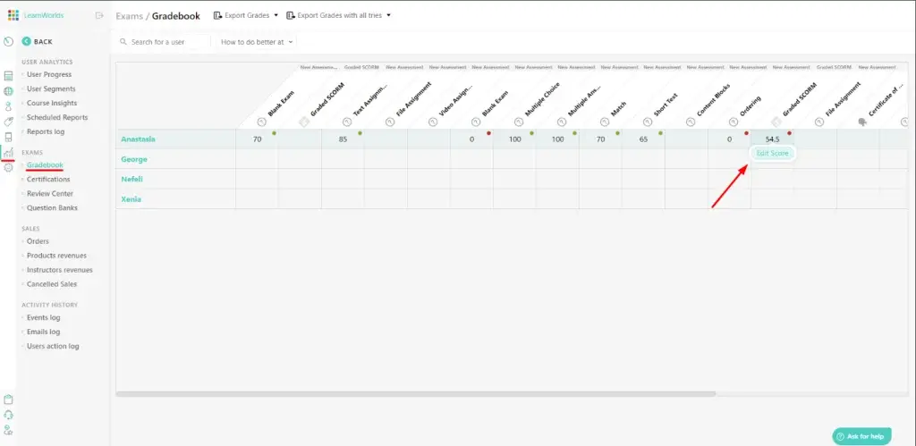Click Anastasia's 100 Multiple Choice score
This screenshot has height=446, width=916.
514,139
